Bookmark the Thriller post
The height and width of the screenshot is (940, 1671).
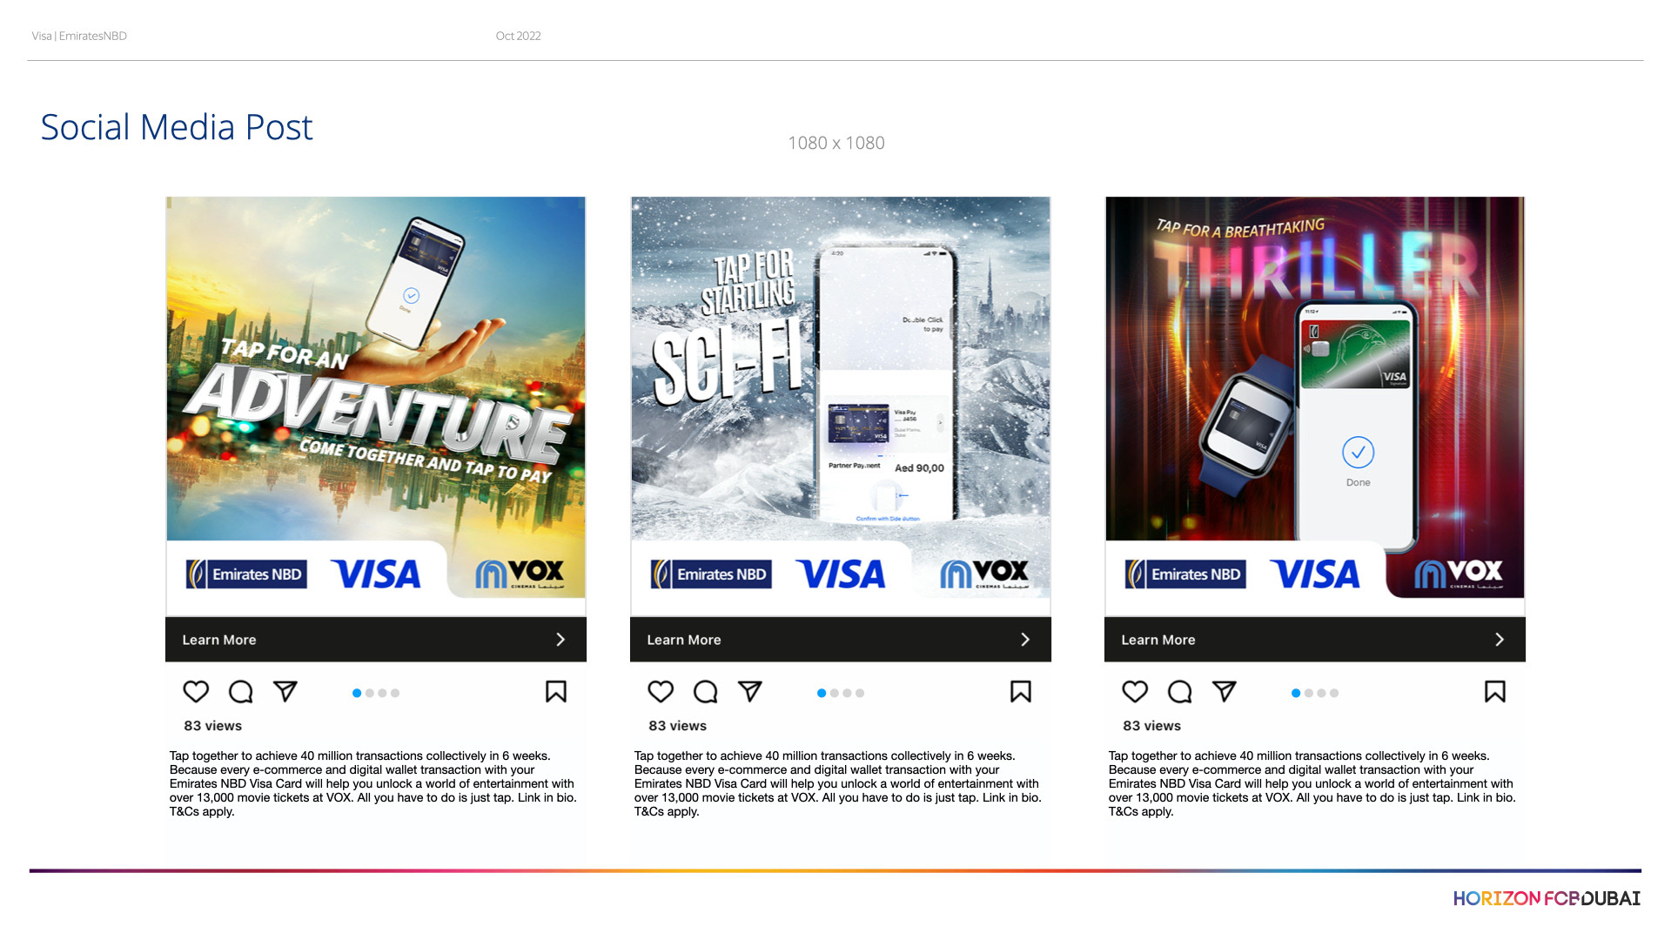(x=1495, y=692)
